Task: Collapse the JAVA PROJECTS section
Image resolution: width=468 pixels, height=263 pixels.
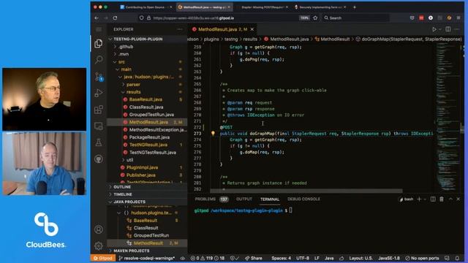Action: pos(129,202)
